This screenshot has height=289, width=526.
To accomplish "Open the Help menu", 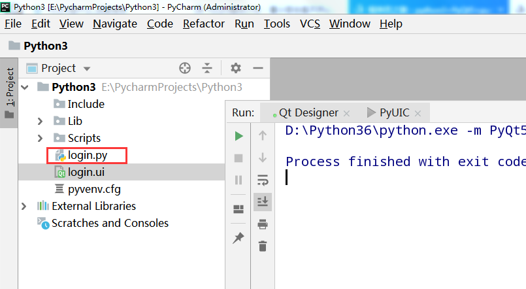I will coord(391,24).
